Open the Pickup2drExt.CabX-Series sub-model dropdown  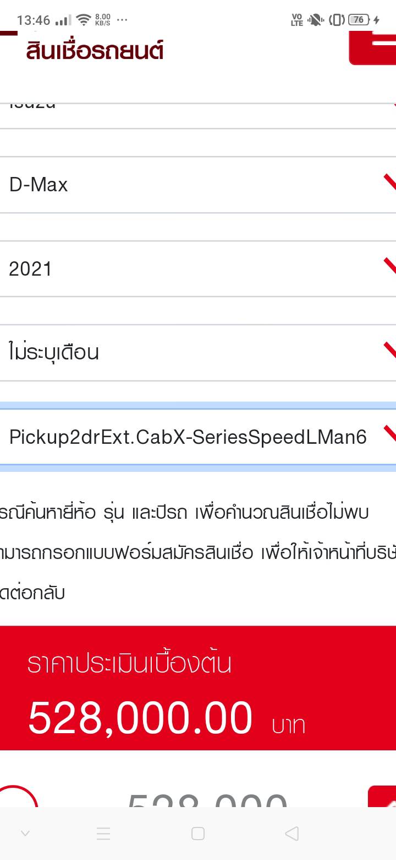(198, 437)
